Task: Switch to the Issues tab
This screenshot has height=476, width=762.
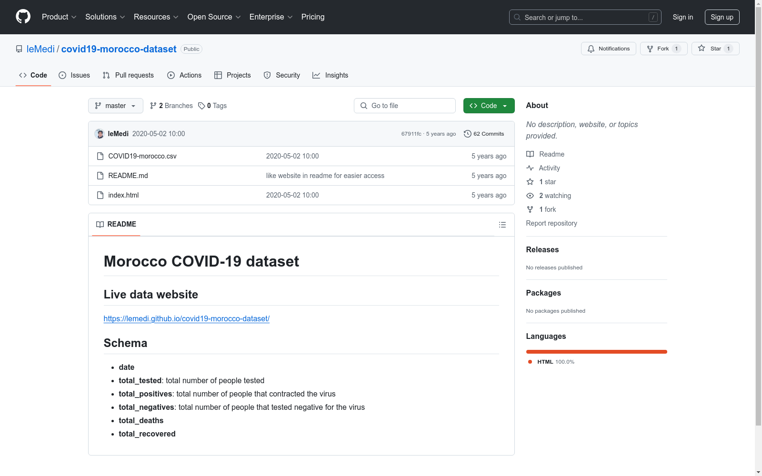Action: click(74, 75)
